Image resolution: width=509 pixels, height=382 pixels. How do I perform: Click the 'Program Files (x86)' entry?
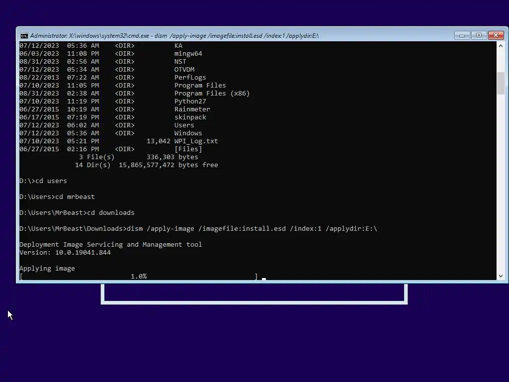point(212,93)
